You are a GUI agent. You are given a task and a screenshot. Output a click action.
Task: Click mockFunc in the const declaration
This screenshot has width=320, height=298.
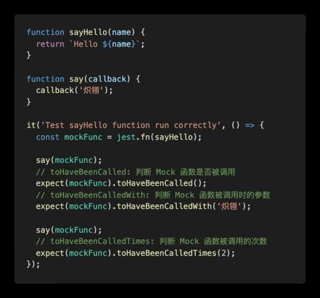point(83,137)
